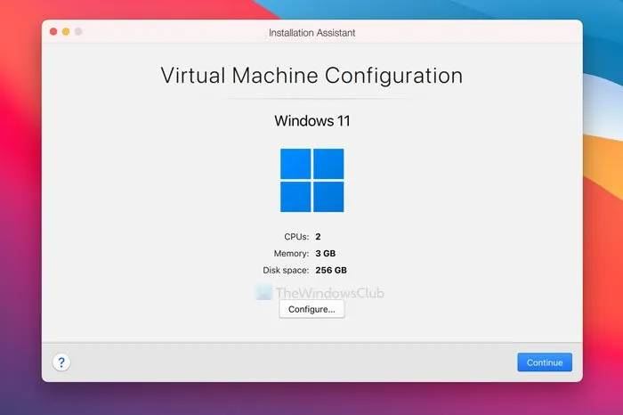Minimize the window using yellow button
This screenshot has height=415, width=623.
point(66,31)
